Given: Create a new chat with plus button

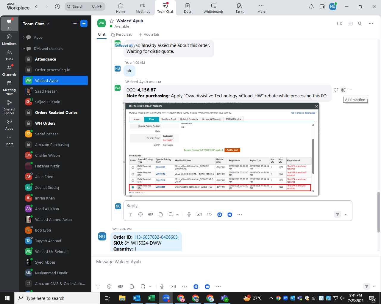Looking at the screenshot, I should click(84, 23).
